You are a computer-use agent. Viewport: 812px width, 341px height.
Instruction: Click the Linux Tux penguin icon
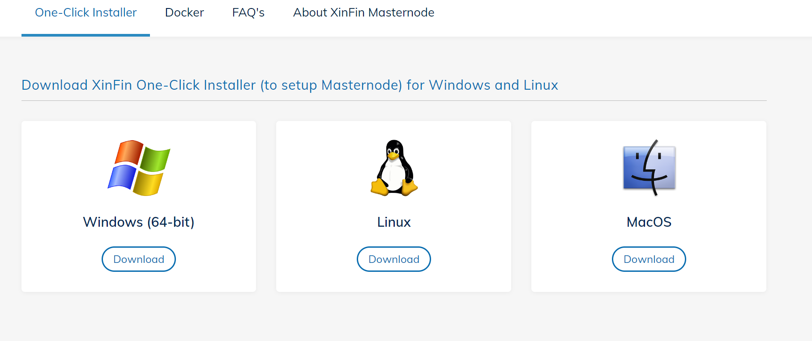click(394, 168)
